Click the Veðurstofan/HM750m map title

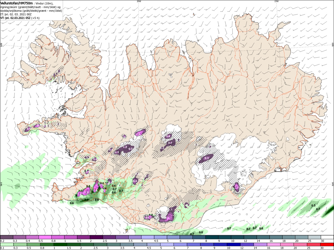click(x=17, y=3)
